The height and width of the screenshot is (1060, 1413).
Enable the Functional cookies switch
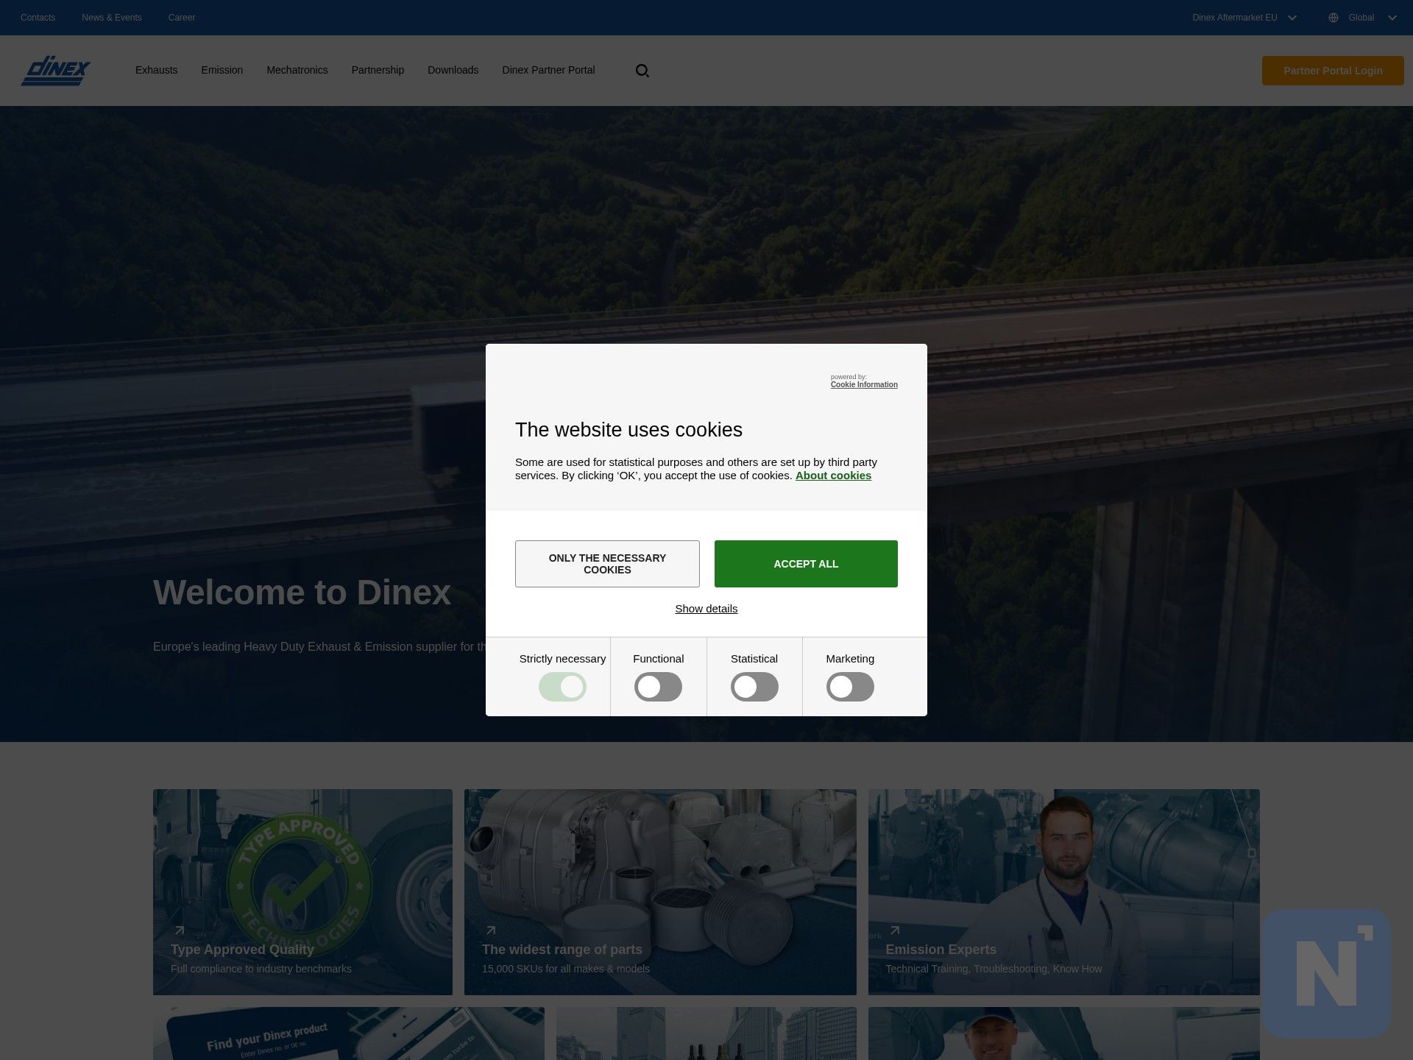click(x=658, y=687)
